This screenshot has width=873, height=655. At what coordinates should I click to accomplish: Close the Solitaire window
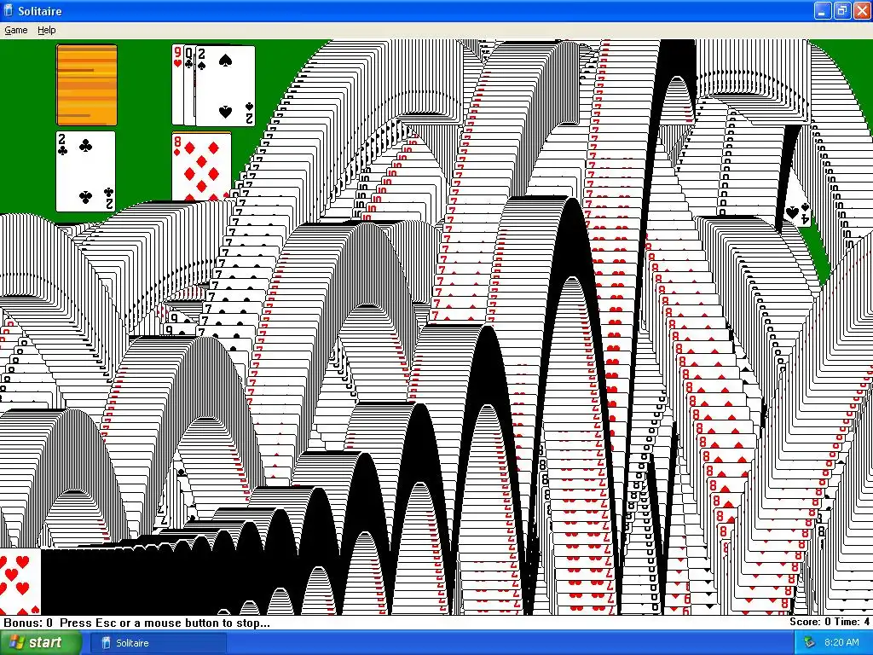pyautogui.click(x=861, y=10)
